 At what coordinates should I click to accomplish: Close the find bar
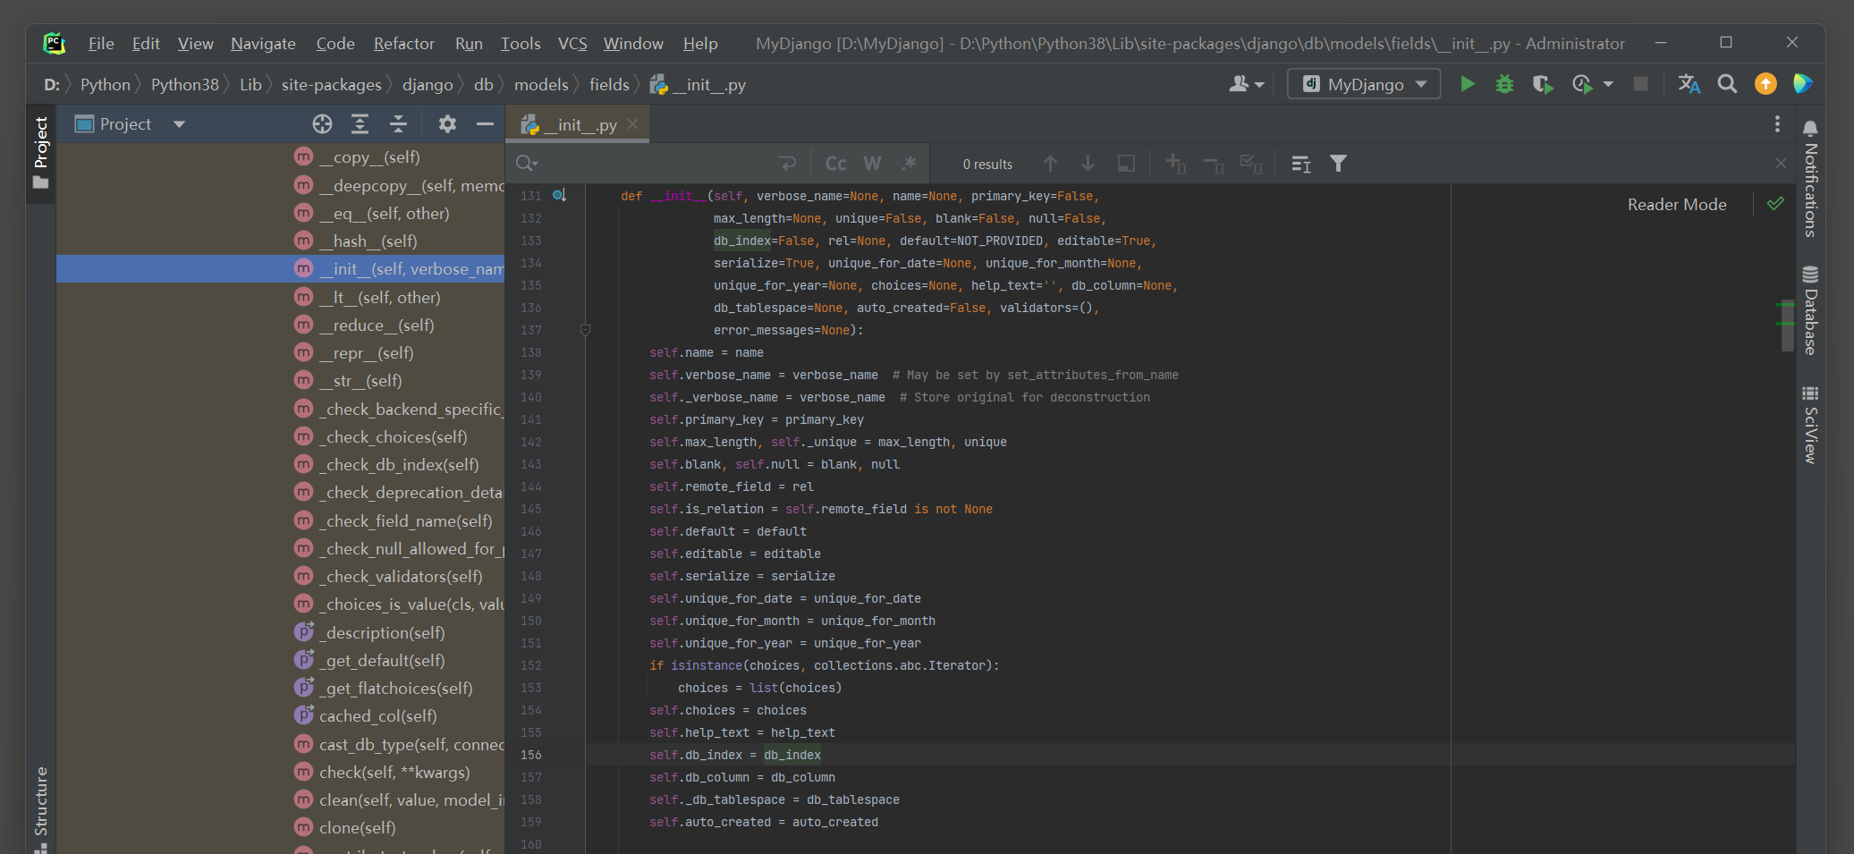[1781, 164]
